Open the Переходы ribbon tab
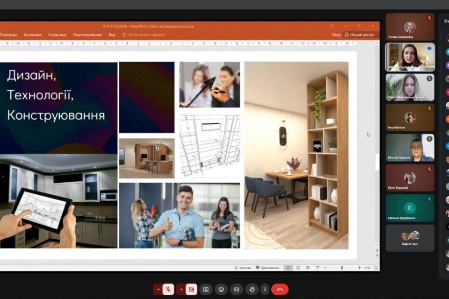The width and height of the screenshot is (449, 299). click(8, 35)
